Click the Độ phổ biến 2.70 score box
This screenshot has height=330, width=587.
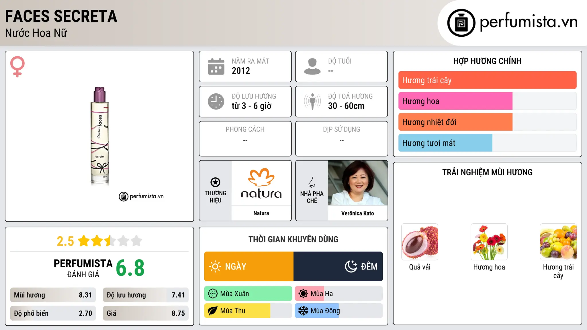[x=53, y=313]
